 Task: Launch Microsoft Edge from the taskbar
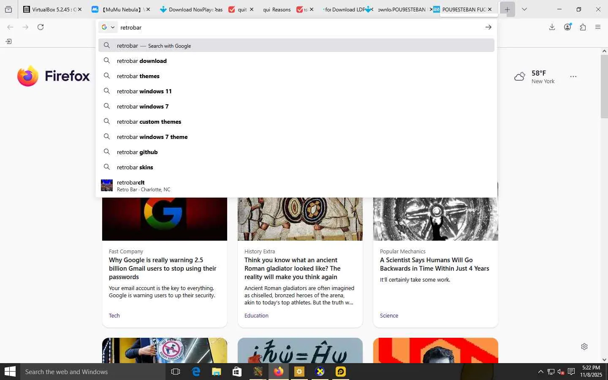[x=196, y=372]
